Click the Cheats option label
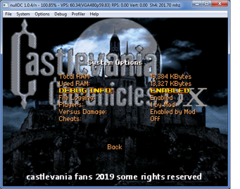Viewport: 240px width, 189px height. click(70, 119)
